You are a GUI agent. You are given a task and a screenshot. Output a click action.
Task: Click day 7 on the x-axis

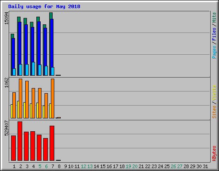pos(53,166)
